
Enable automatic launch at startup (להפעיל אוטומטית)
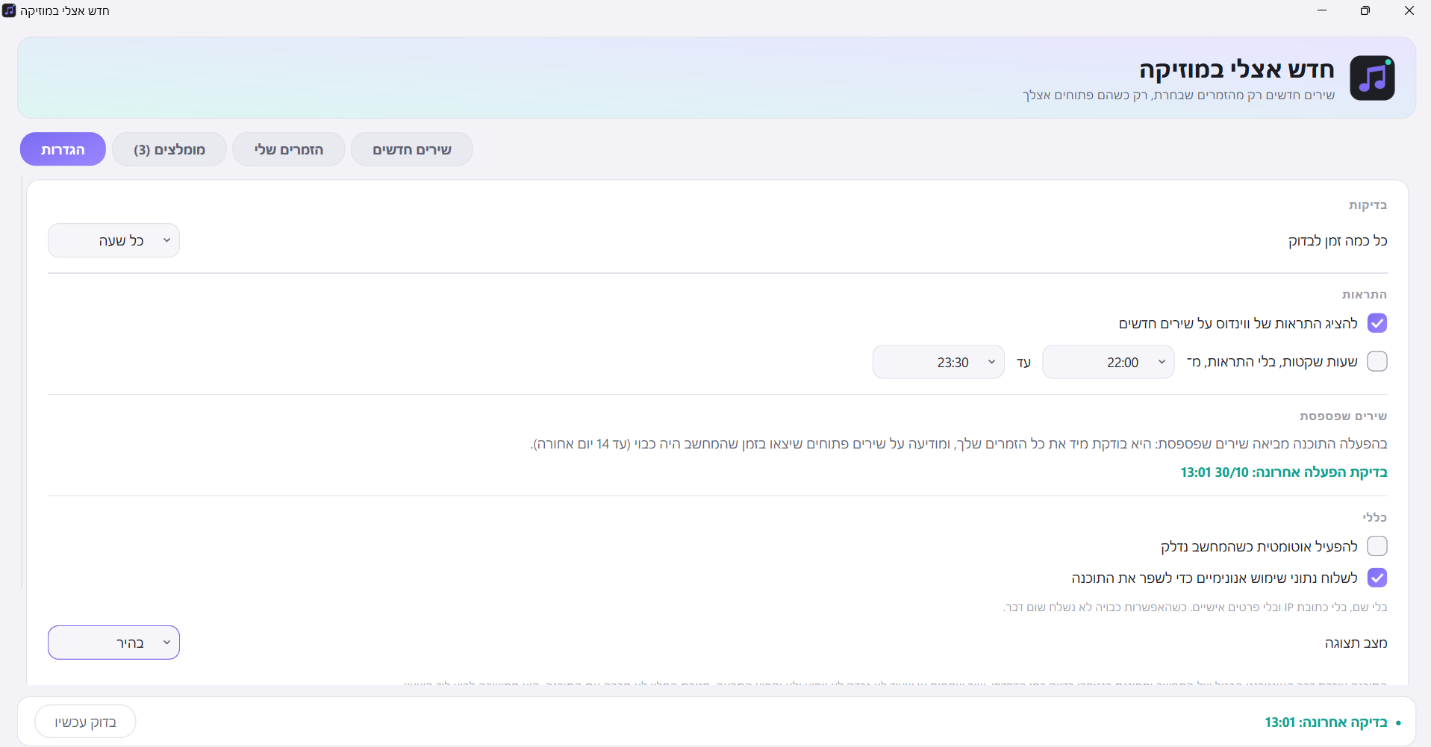[x=1377, y=546]
